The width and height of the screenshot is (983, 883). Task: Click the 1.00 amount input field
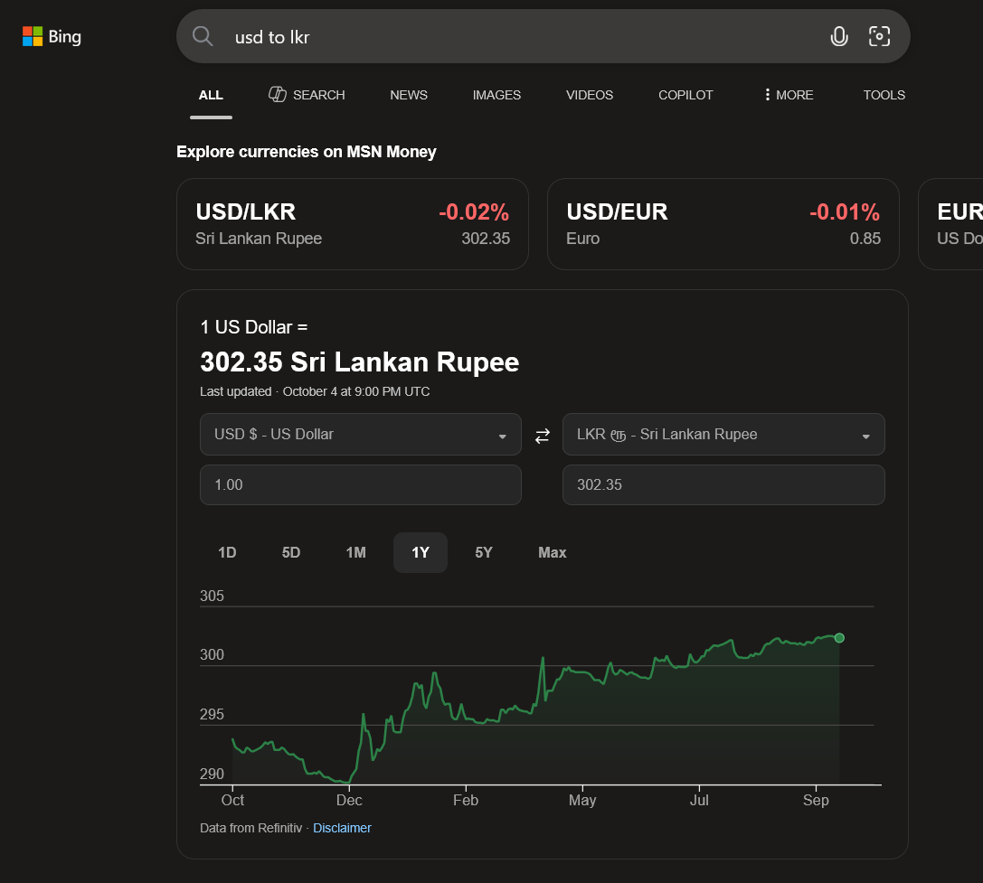click(361, 485)
